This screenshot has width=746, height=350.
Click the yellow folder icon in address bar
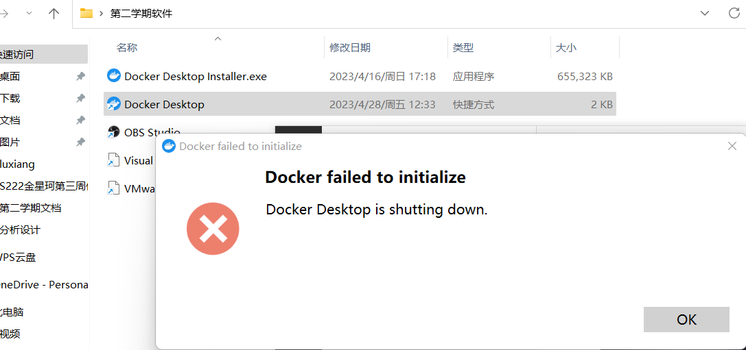tap(86, 13)
